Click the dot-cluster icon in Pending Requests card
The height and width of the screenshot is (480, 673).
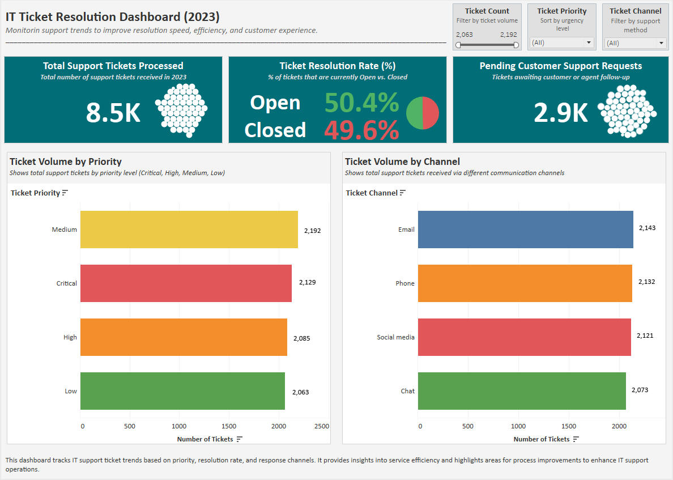(626, 112)
